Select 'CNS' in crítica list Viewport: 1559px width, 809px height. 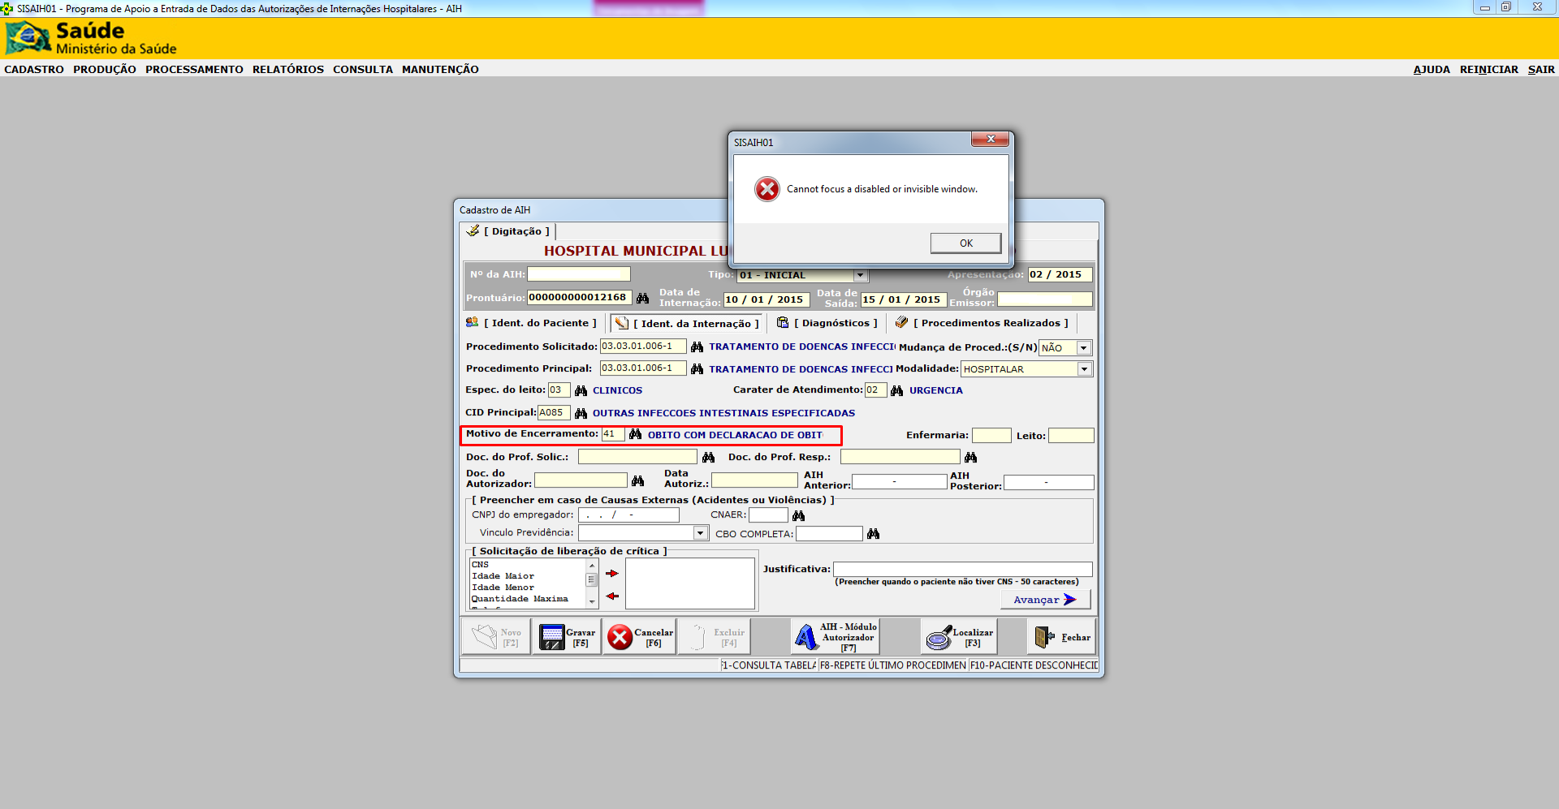pos(480,565)
